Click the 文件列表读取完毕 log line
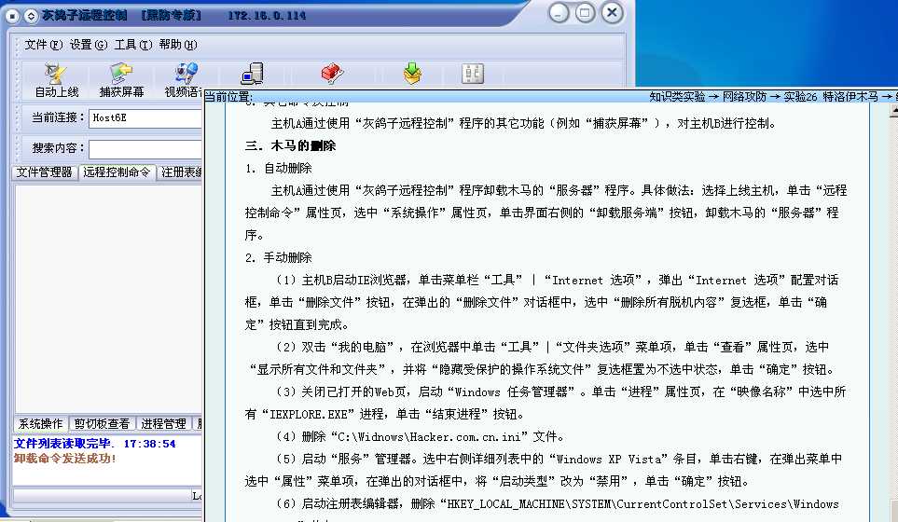 pos(94,444)
